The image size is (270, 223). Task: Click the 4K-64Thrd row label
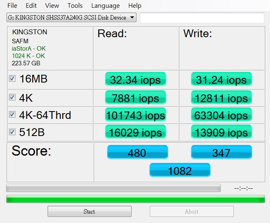click(45, 115)
